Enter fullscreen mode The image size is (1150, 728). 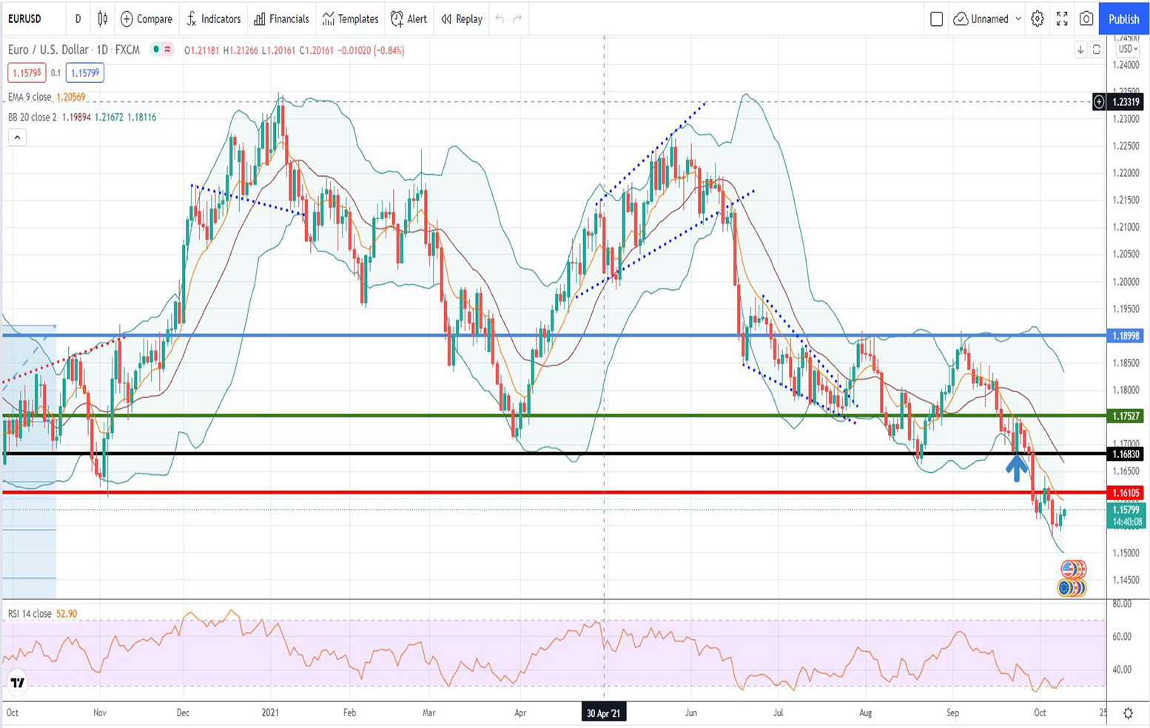coord(1062,19)
